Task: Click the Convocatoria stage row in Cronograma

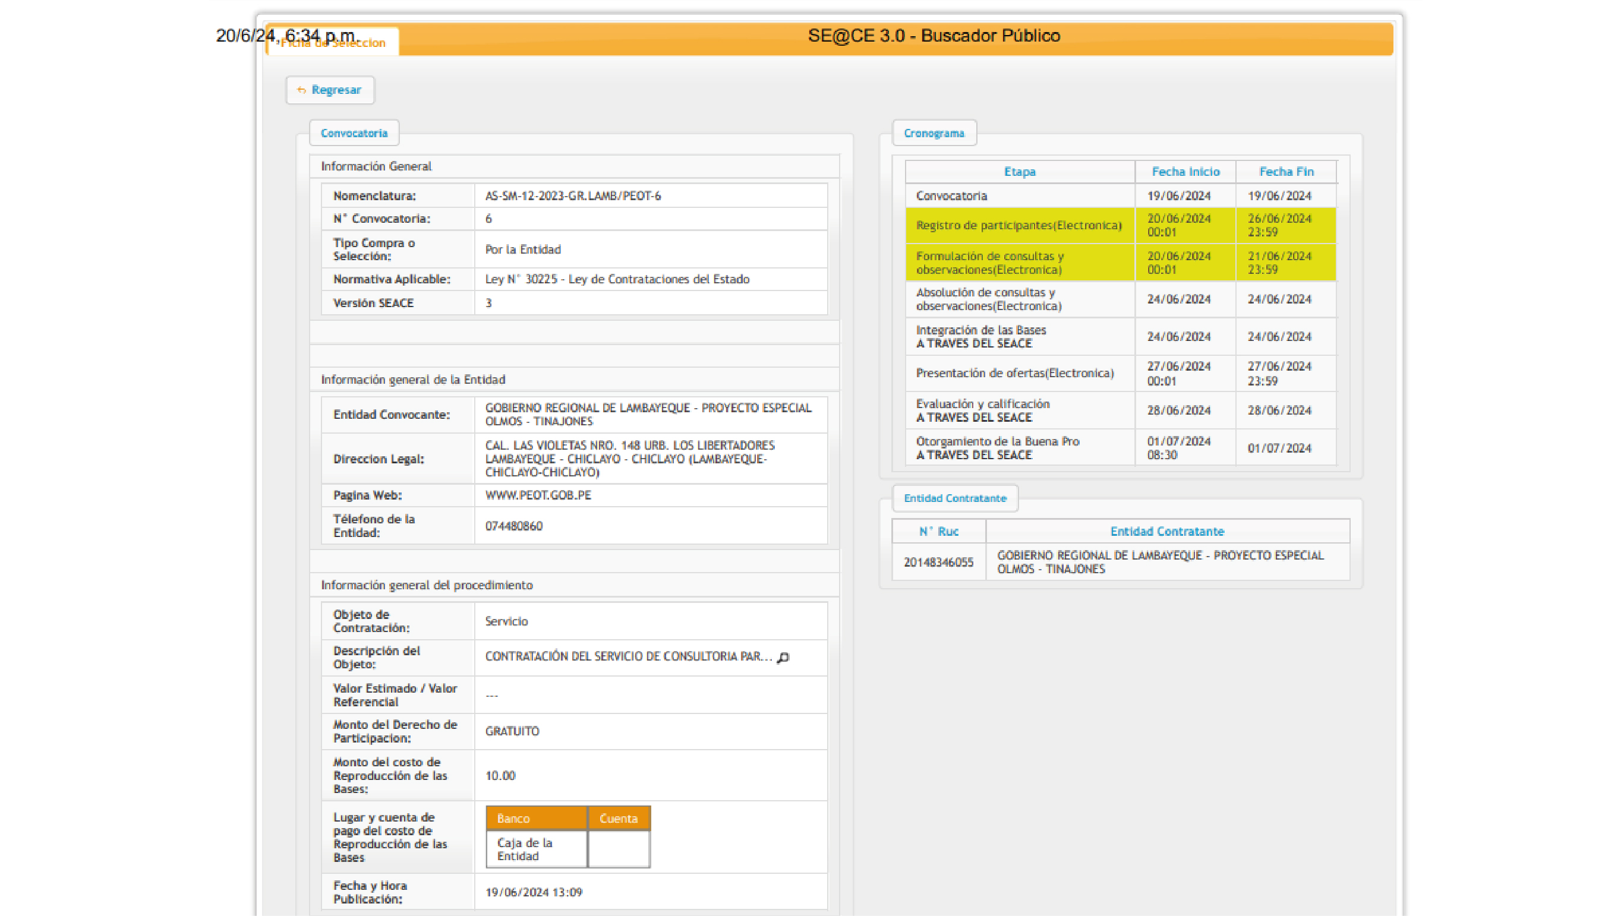Action: point(1121,196)
